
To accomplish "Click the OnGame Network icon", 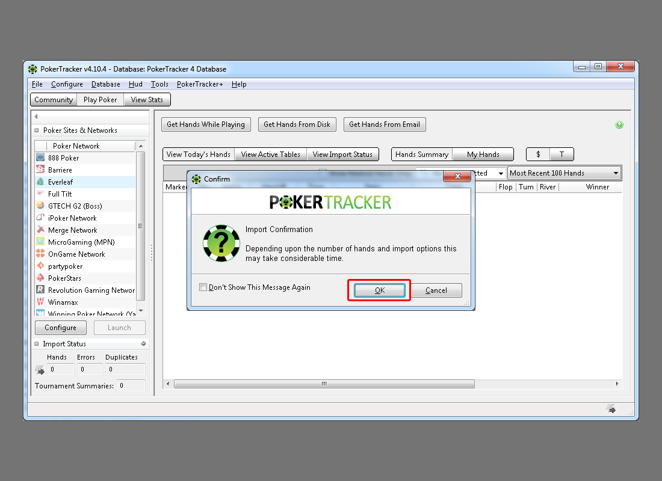I will coord(40,254).
